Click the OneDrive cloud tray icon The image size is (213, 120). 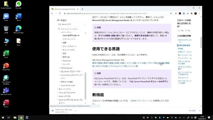point(168,118)
